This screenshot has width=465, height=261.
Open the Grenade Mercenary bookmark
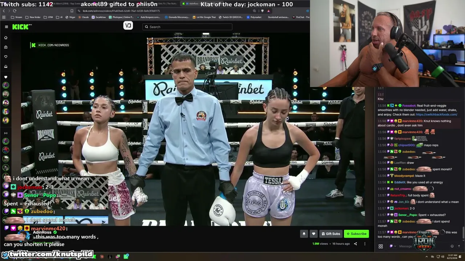(x=177, y=17)
